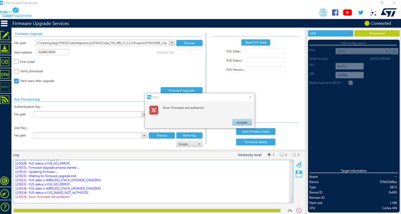
Task: Open the 10 years anniversary badge
Action: pos(323,12)
